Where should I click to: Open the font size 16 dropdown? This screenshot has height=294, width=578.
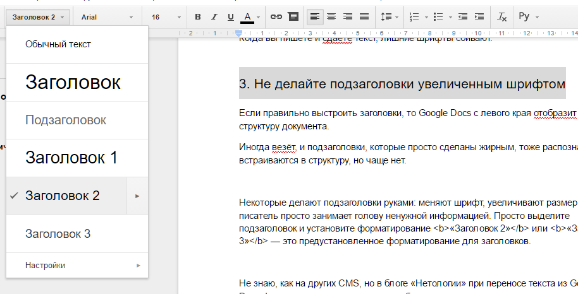(163, 16)
